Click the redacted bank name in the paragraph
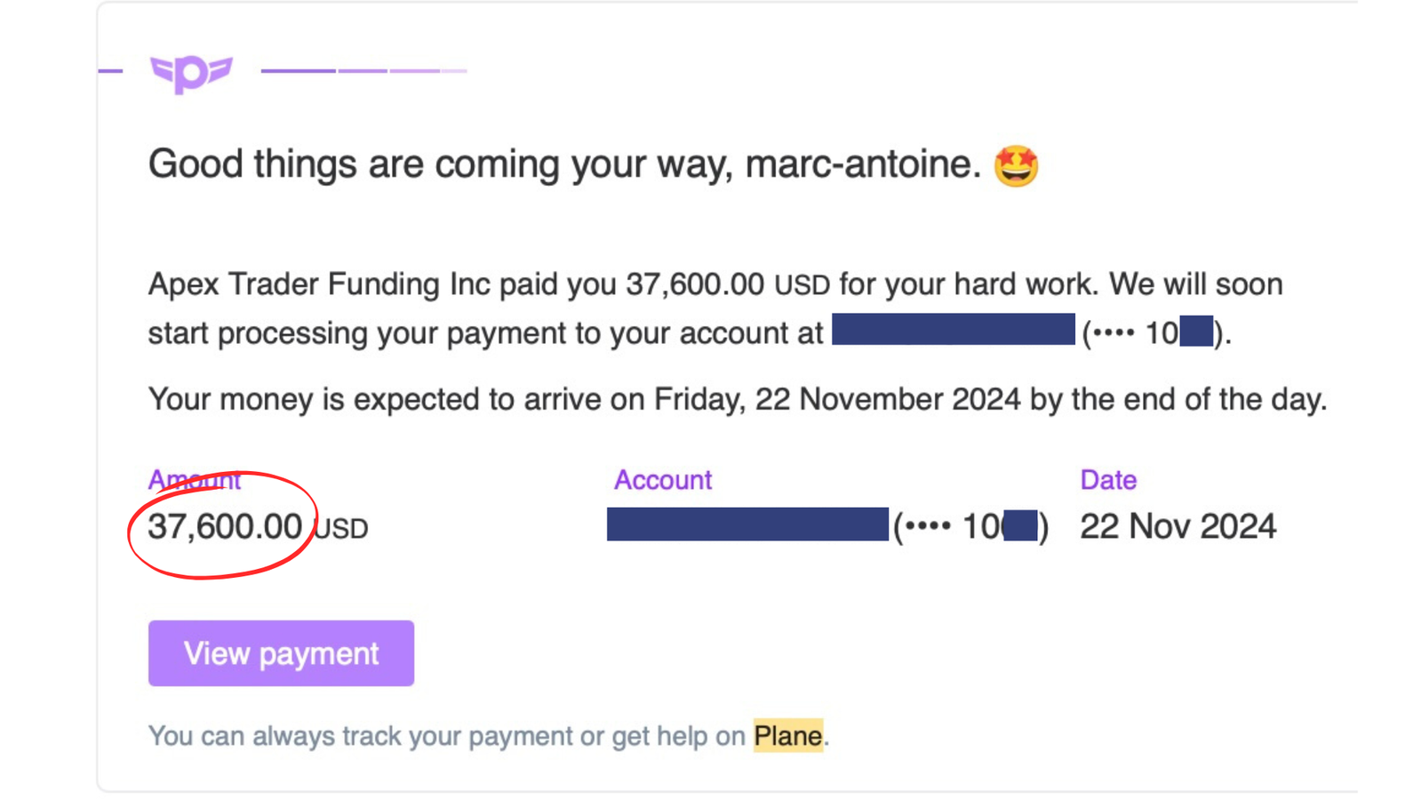This screenshot has height=800, width=1422. 954,329
